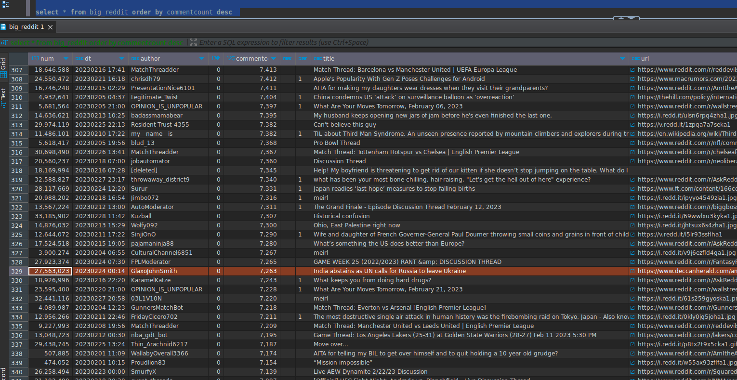Image resolution: width=737 pixels, height=380 pixels.
Task: Click the url column header
Action: (x=683, y=59)
